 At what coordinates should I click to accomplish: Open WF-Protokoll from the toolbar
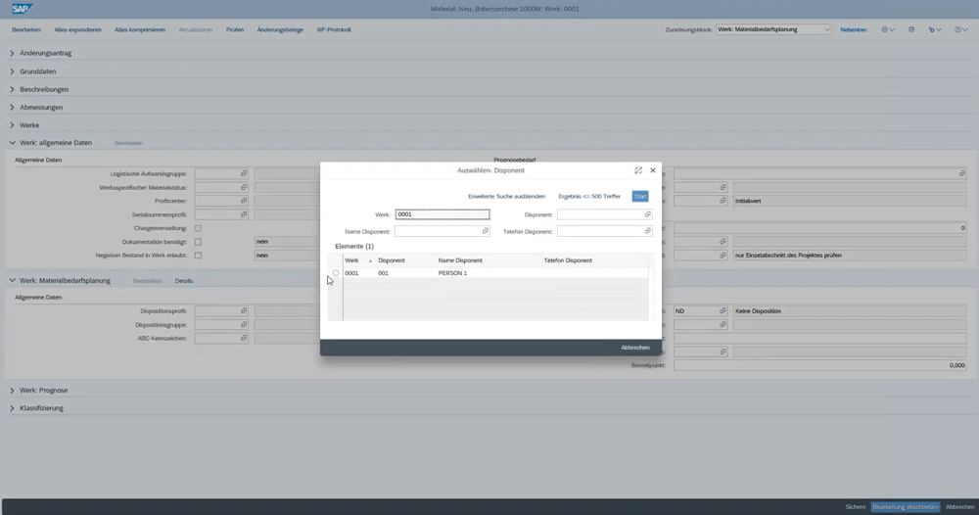coord(334,29)
